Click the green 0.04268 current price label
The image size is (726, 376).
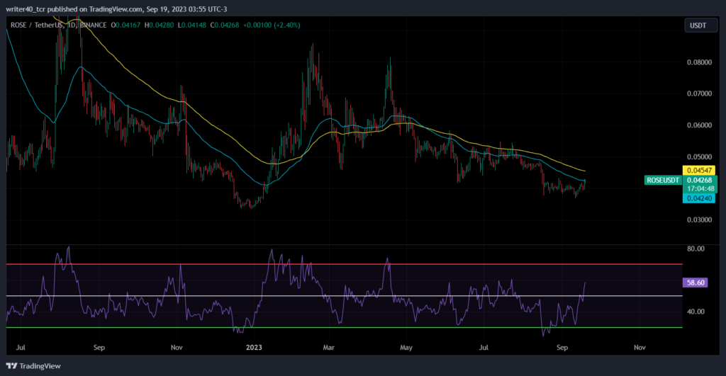[x=699, y=180]
